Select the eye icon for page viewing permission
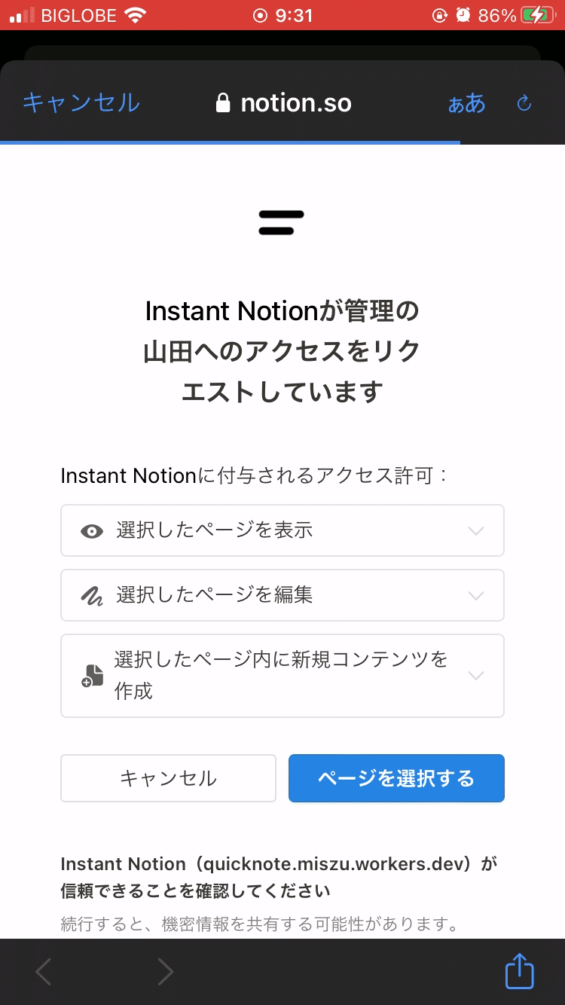The image size is (565, 1005). tap(91, 530)
